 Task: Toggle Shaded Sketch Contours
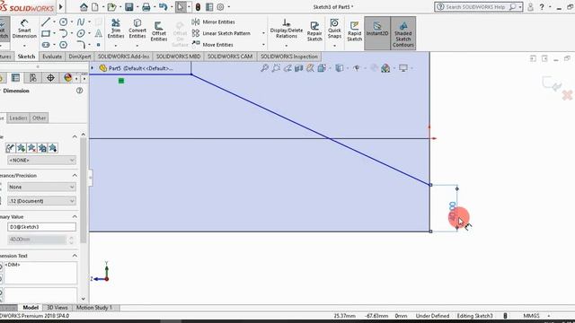403,33
